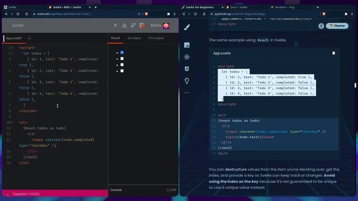Click the 'The same example using #each' paragraph
The height and width of the screenshot is (201, 358).
coord(247,40)
